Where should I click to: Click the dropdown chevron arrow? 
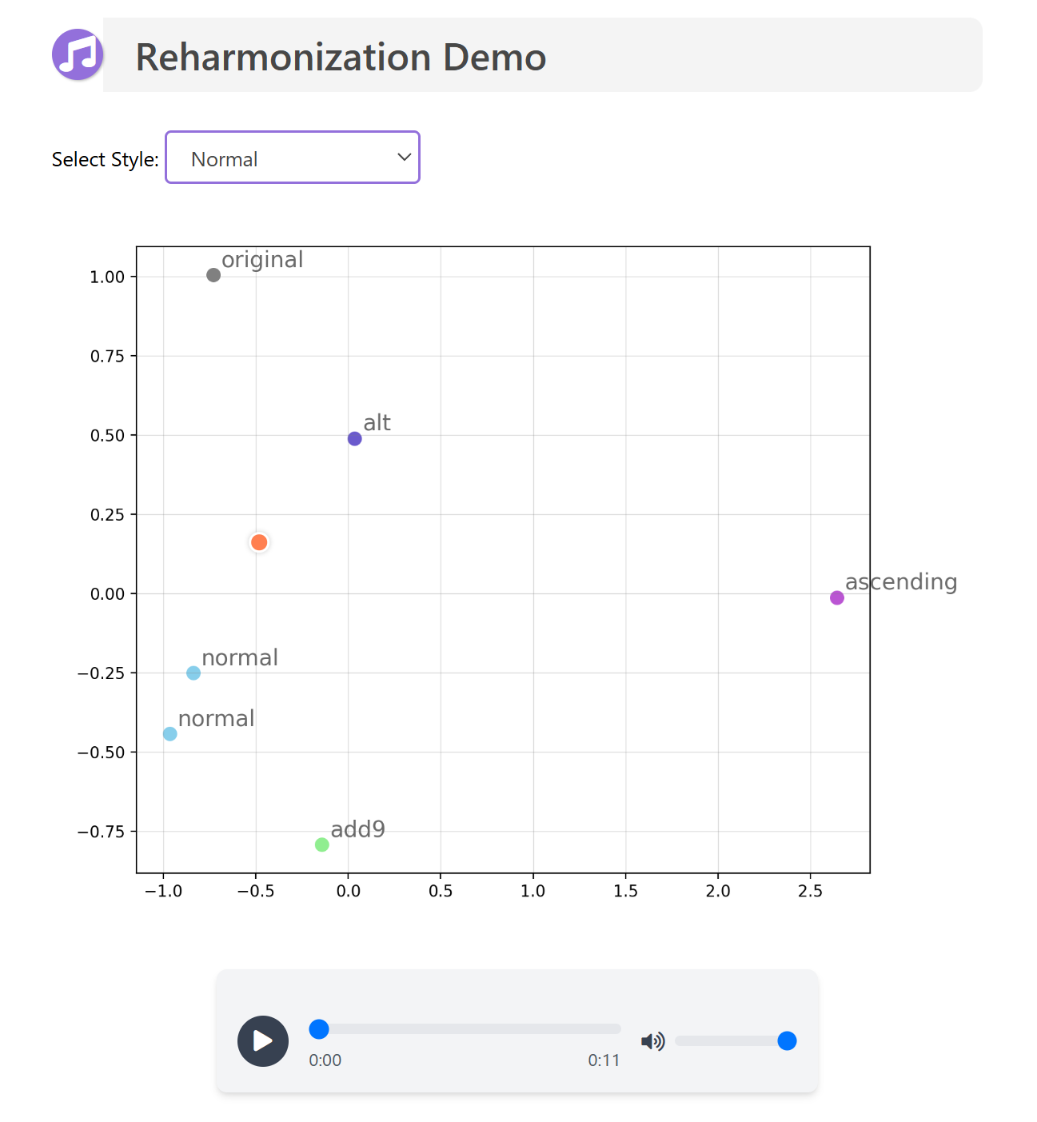coord(405,158)
